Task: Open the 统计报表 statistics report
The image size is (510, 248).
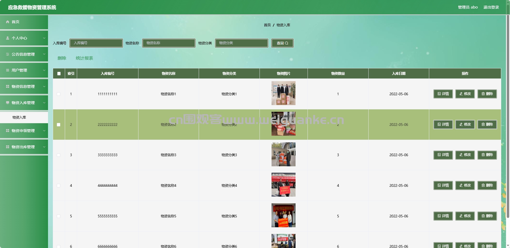Action: pos(85,58)
